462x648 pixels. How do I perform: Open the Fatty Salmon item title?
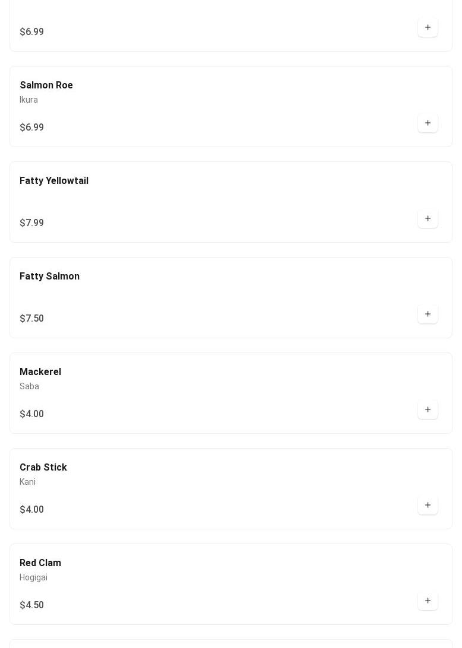pos(49,277)
